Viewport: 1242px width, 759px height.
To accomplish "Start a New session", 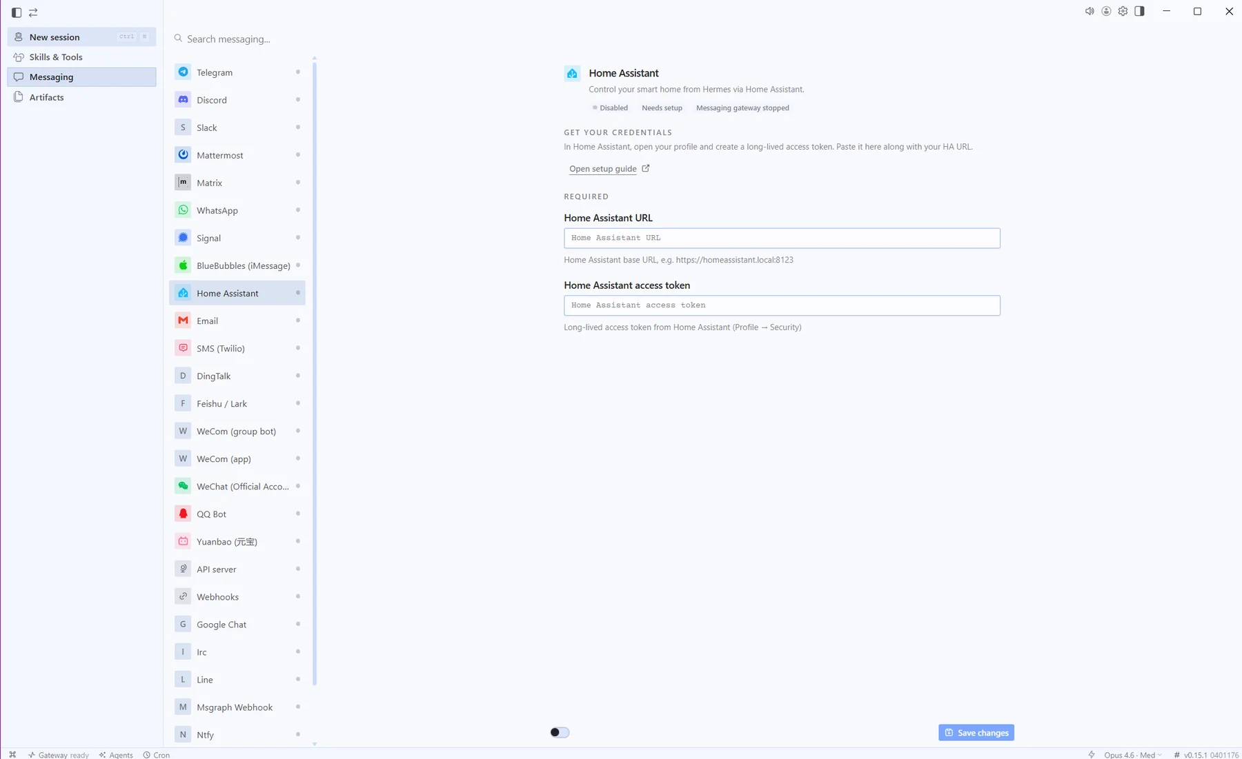I will (81, 37).
